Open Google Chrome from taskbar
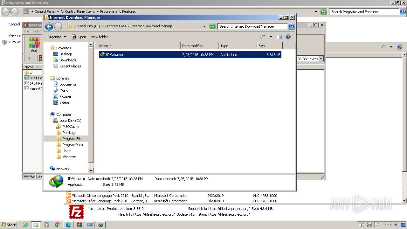This screenshot has height=229, width=407. (x=58, y=225)
